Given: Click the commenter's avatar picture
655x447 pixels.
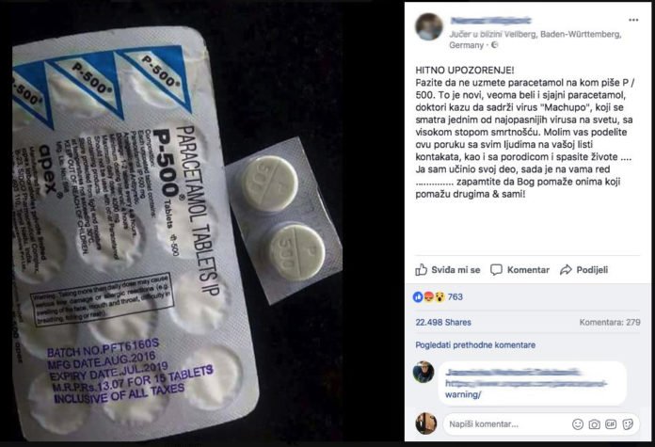Looking at the screenshot, I should tap(423, 372).
